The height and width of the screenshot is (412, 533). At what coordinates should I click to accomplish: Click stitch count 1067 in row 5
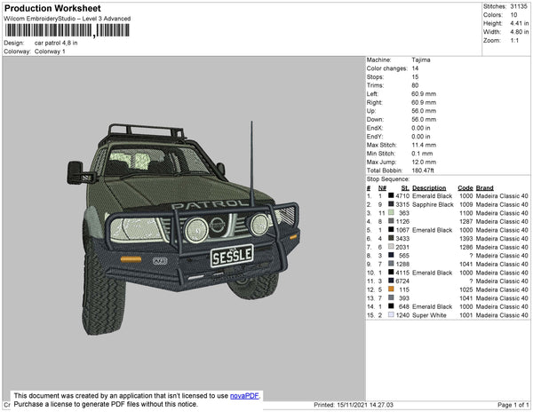click(x=402, y=230)
